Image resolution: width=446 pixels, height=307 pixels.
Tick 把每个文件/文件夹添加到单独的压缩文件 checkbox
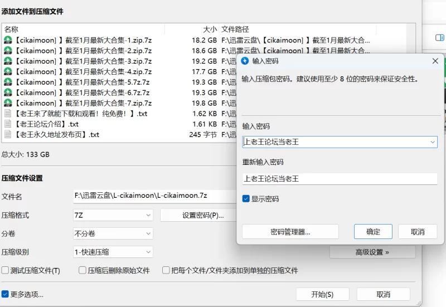pos(166,270)
